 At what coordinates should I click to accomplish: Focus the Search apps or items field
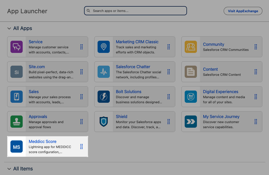pyautogui.click(x=135, y=11)
